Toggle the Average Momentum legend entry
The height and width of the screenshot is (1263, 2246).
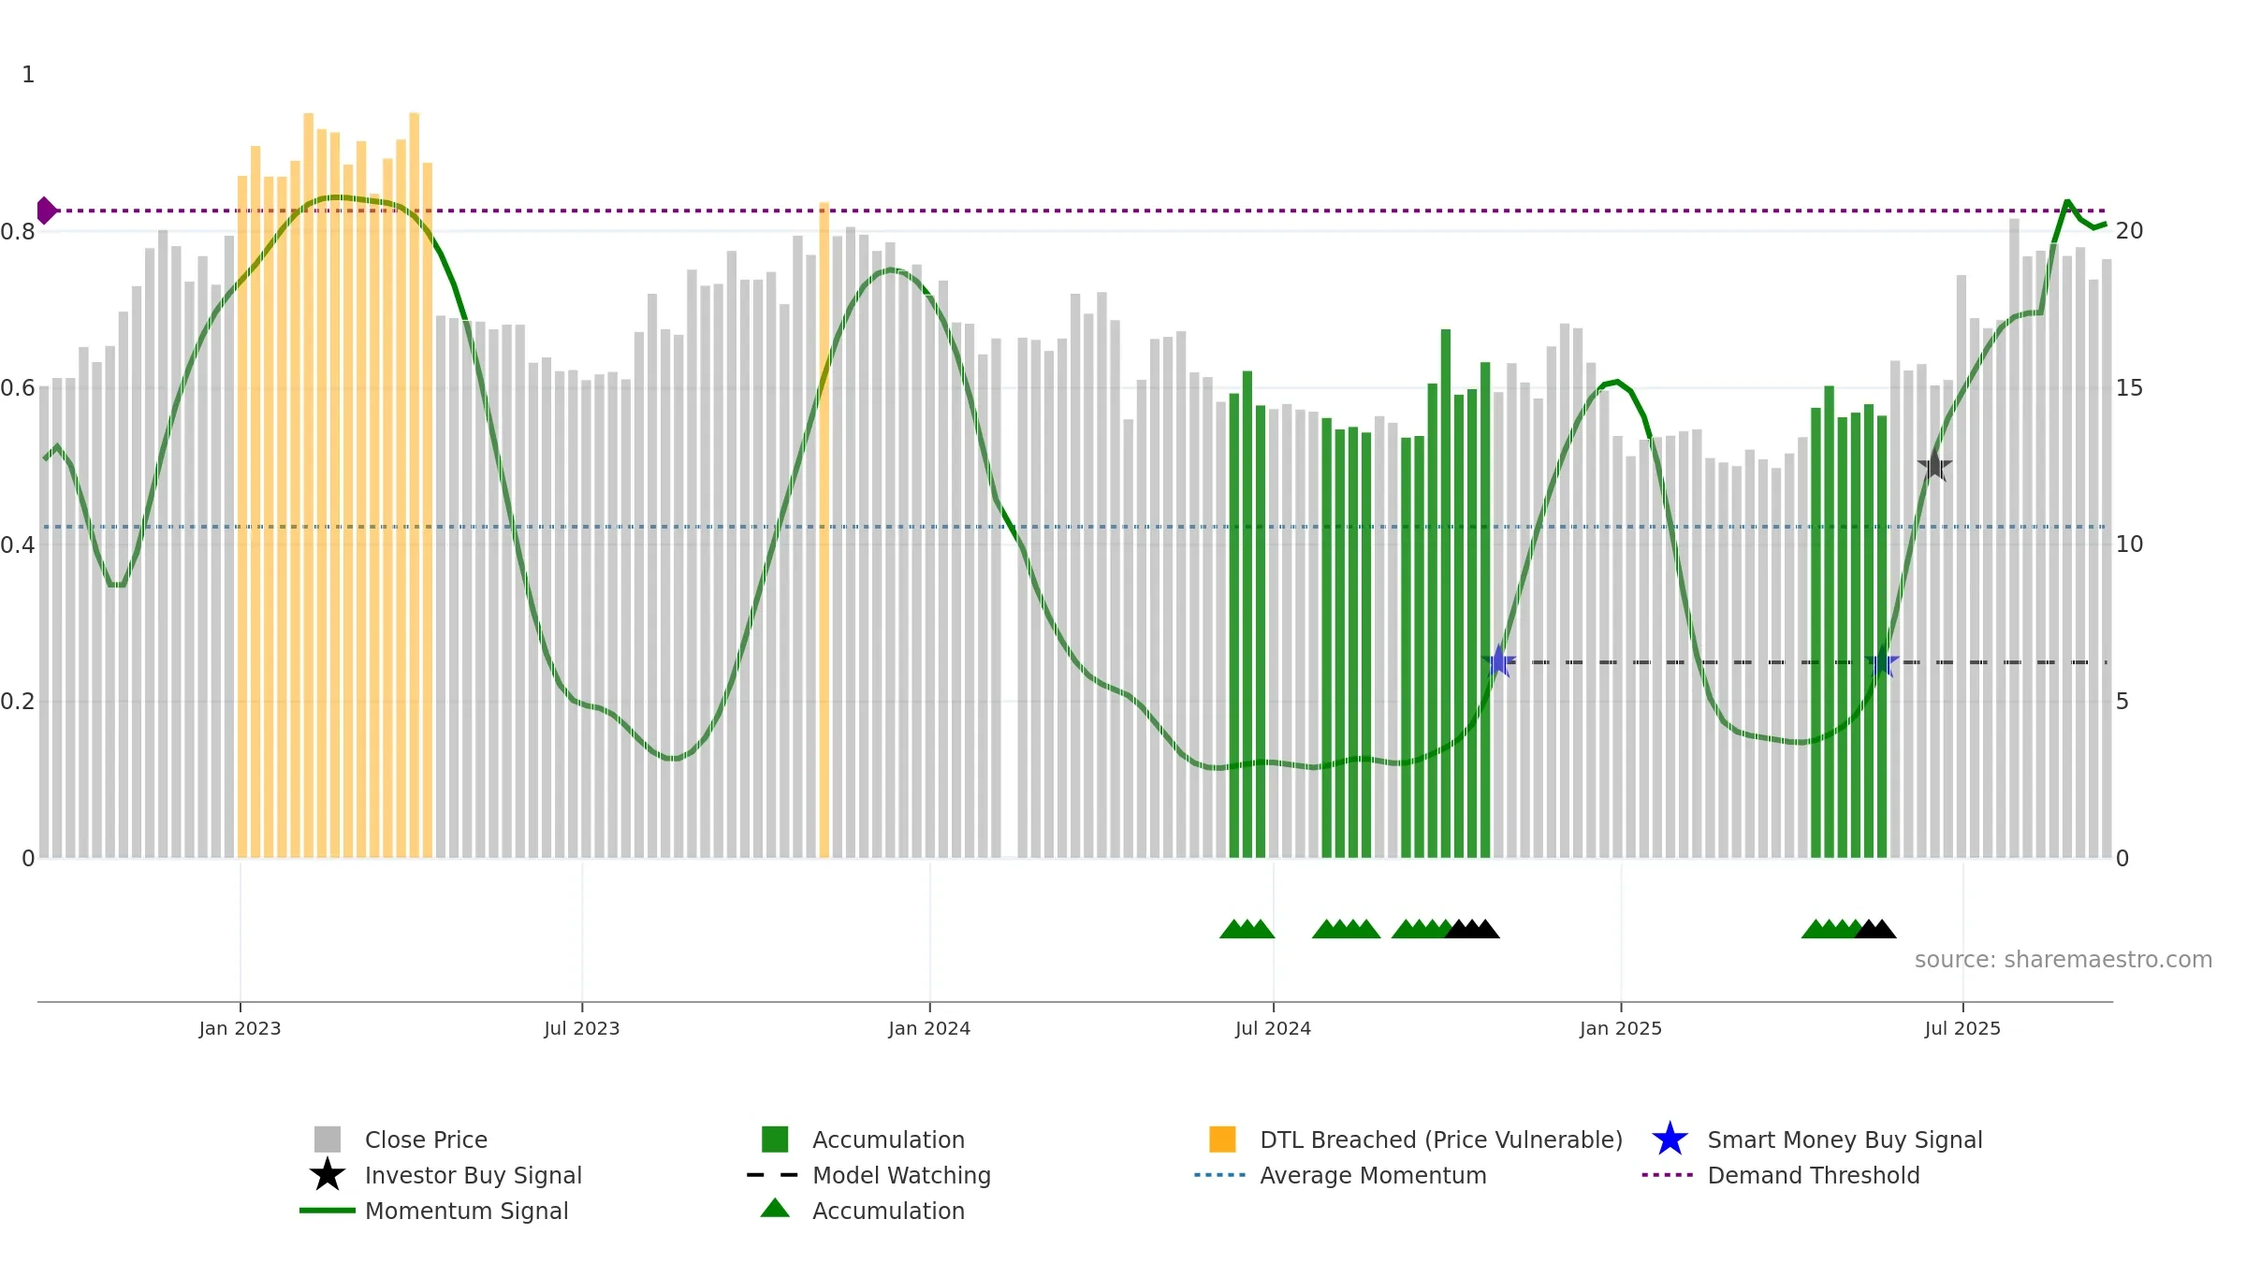coord(1340,1175)
